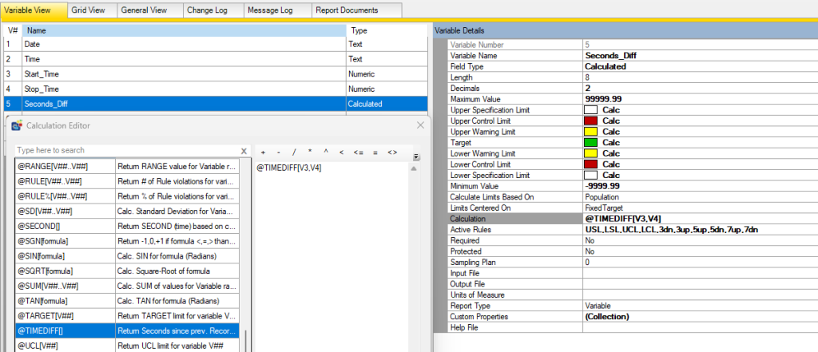Click the not-equal operator button
Viewport: 818px width, 352px height.
click(392, 152)
